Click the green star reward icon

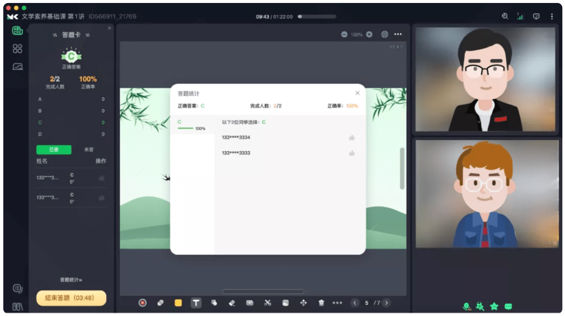(494, 307)
